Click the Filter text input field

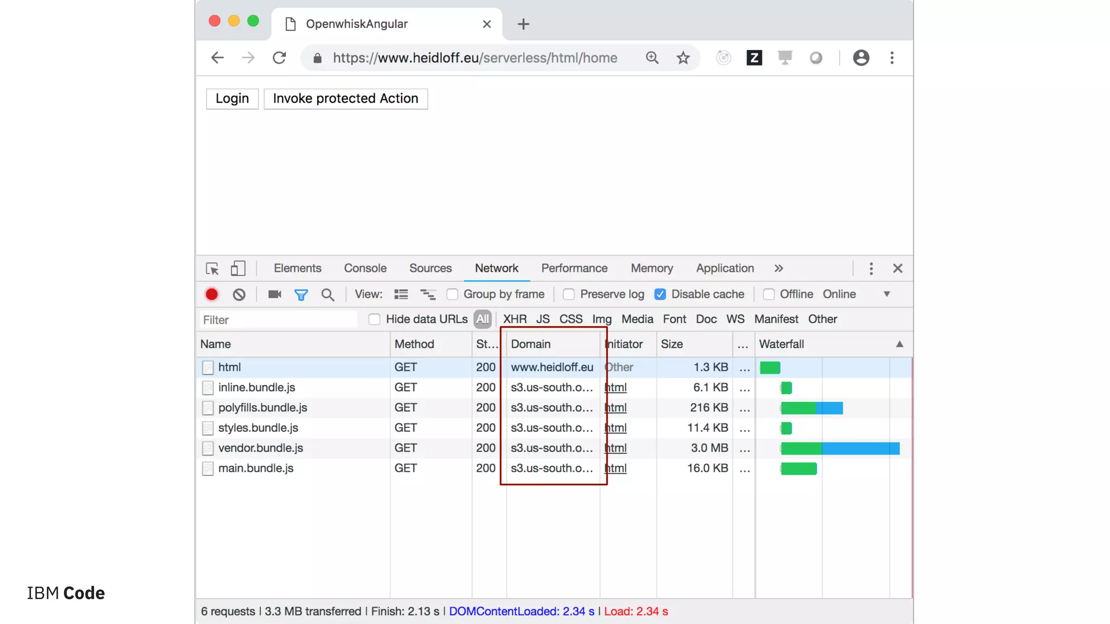(279, 320)
